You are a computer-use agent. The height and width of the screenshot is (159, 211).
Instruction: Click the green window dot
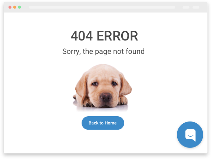19,7
